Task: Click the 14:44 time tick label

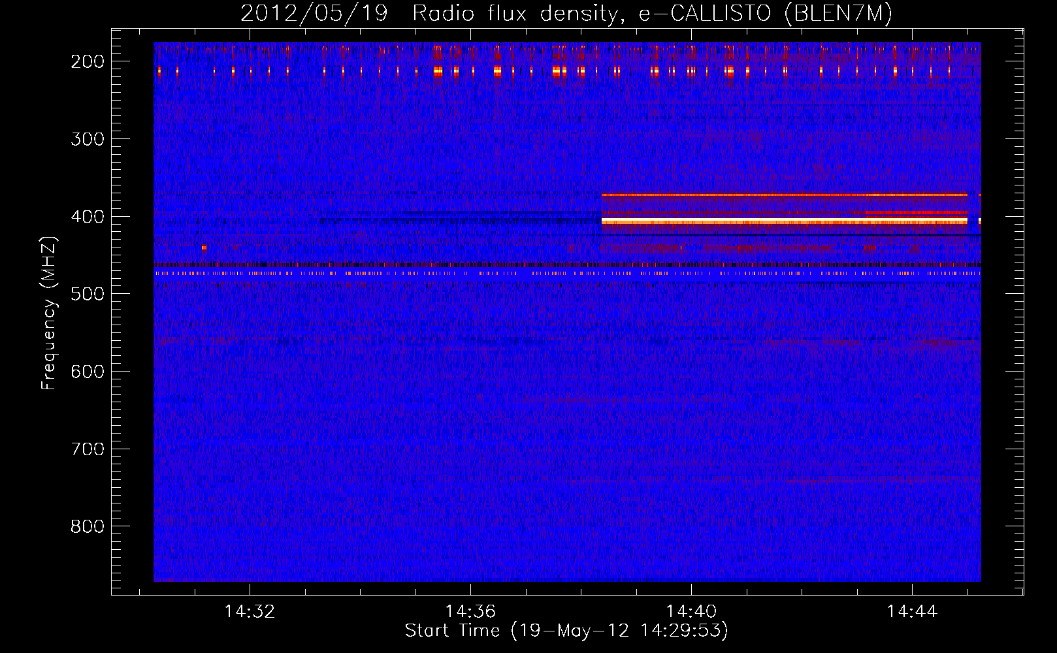Action: click(912, 612)
